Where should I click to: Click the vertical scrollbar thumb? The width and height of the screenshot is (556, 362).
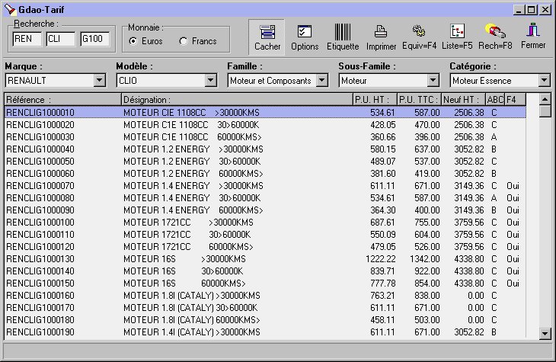[x=545, y=111]
